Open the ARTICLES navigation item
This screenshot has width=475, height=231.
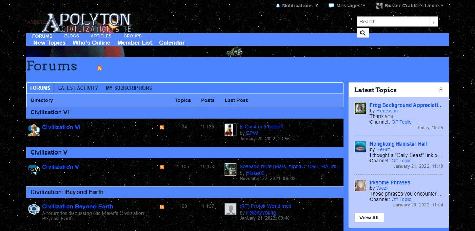tap(101, 36)
